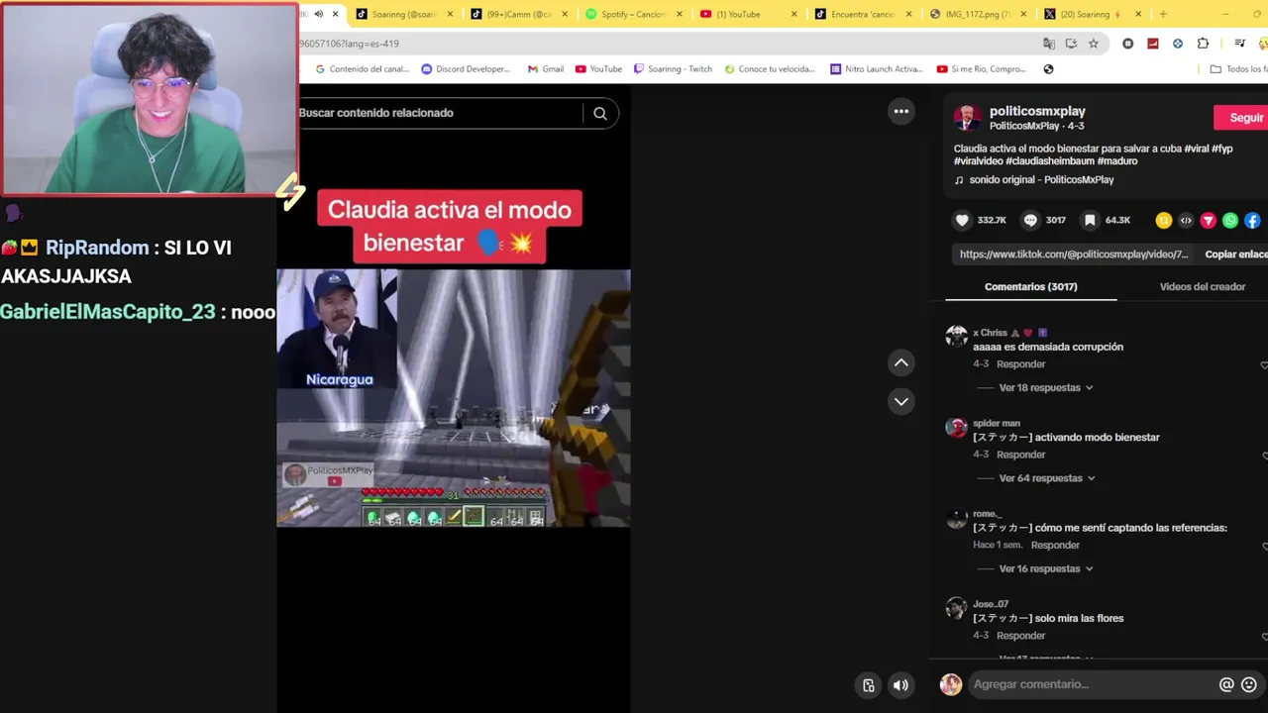Go to next video with down arrow
Screen dimensions: 1268x713
(x=901, y=401)
